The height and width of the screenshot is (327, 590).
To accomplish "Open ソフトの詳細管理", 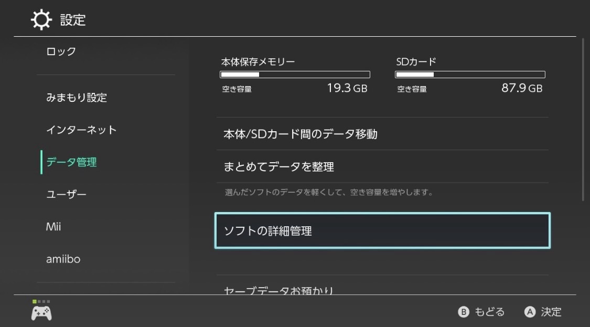I will (382, 230).
